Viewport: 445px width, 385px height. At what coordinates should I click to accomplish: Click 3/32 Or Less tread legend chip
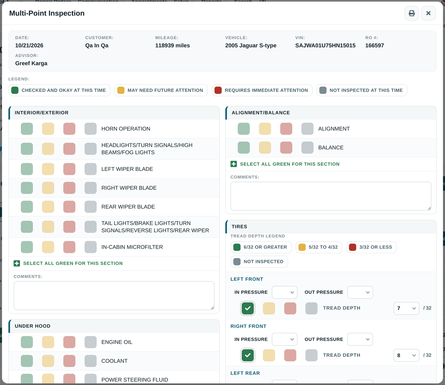tap(371, 247)
